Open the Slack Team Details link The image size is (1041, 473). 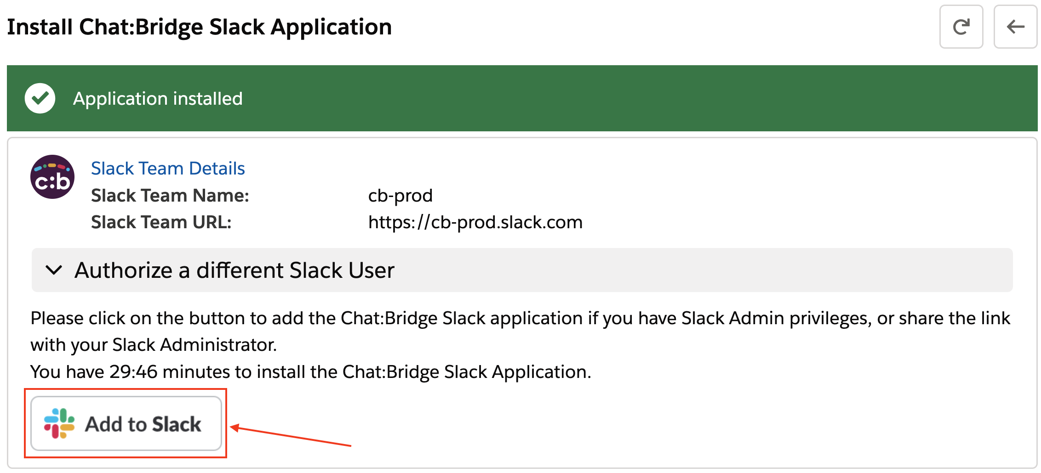pyautogui.click(x=168, y=169)
